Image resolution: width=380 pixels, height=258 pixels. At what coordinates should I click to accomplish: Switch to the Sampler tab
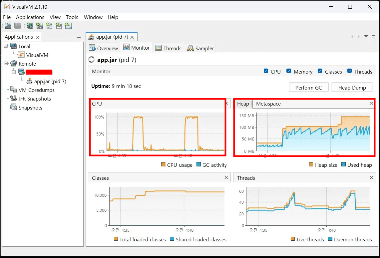tap(200, 49)
